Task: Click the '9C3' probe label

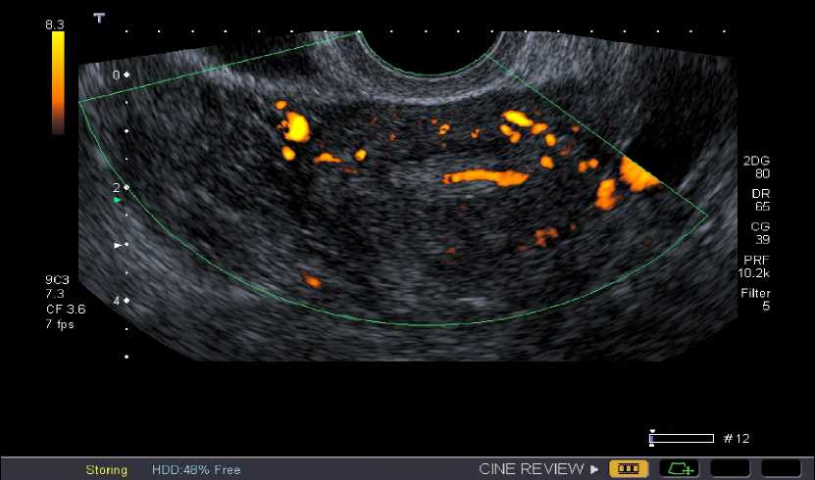Action: pos(57,280)
